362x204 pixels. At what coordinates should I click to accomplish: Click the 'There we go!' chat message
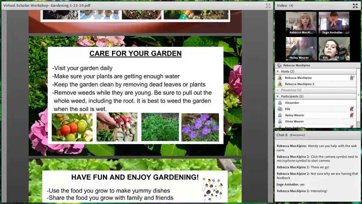coord(320,167)
